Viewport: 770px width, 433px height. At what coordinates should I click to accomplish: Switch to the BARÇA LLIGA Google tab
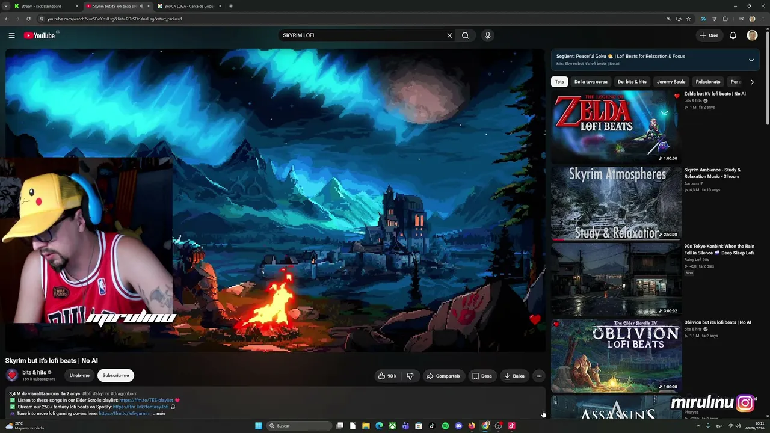[189, 6]
